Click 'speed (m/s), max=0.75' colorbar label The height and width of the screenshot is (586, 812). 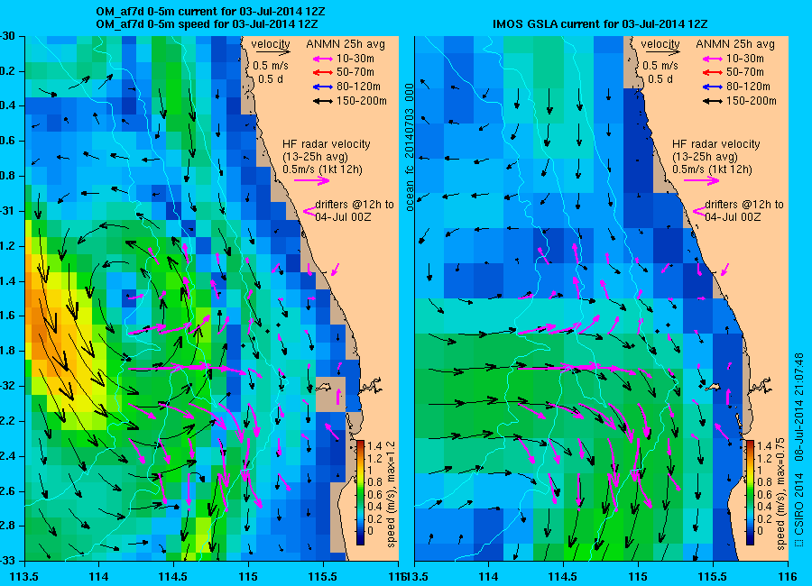tap(781, 493)
